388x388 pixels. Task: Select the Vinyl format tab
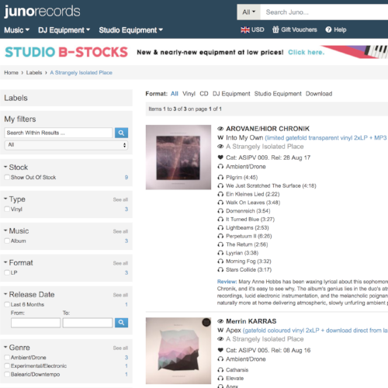pos(189,94)
